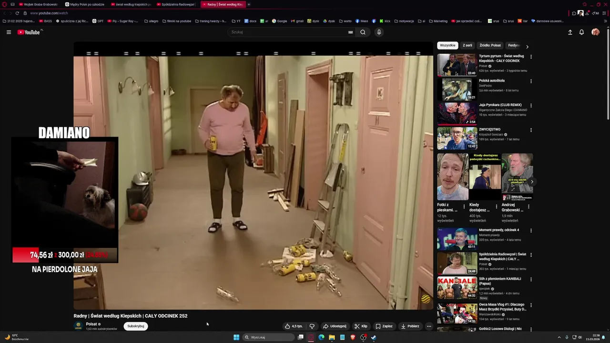Open YouTube notifications bell
Screen dimensions: 610x343
click(x=581, y=32)
